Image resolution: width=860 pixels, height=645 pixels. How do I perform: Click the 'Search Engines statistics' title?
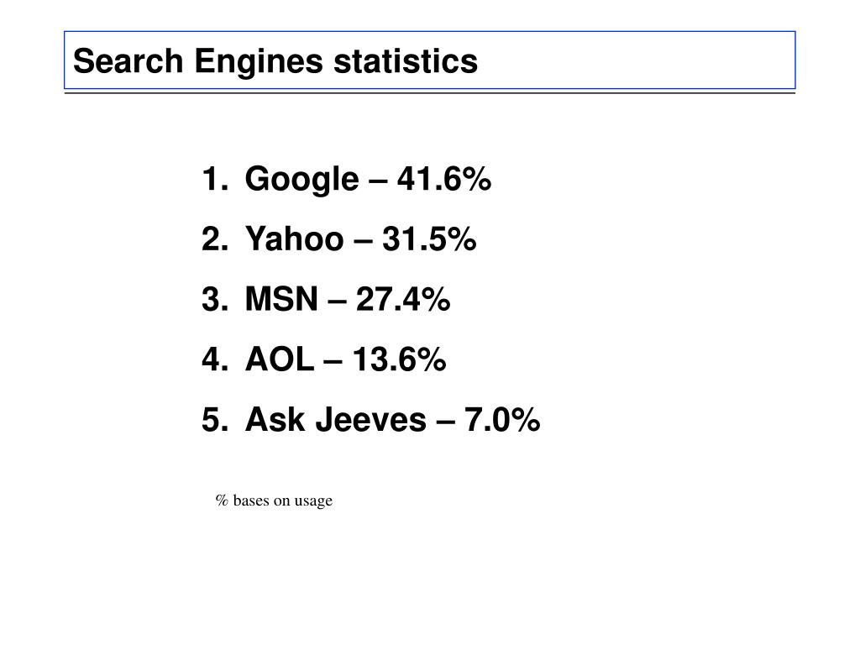[x=275, y=60]
